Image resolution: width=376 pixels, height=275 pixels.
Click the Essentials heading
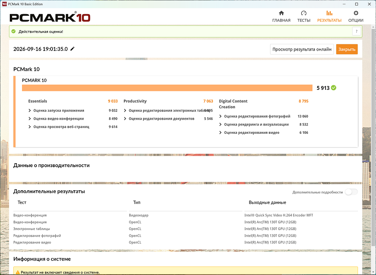(x=38, y=101)
